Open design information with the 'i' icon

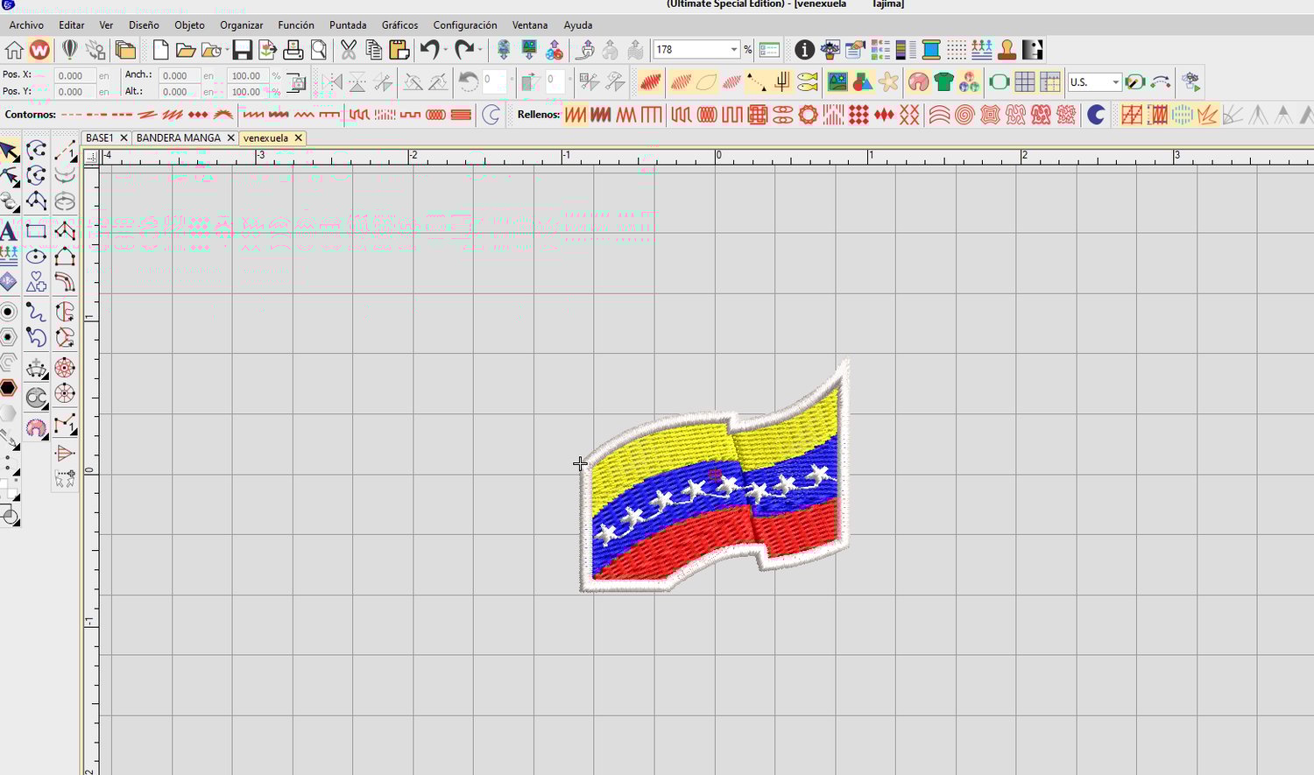coord(804,50)
